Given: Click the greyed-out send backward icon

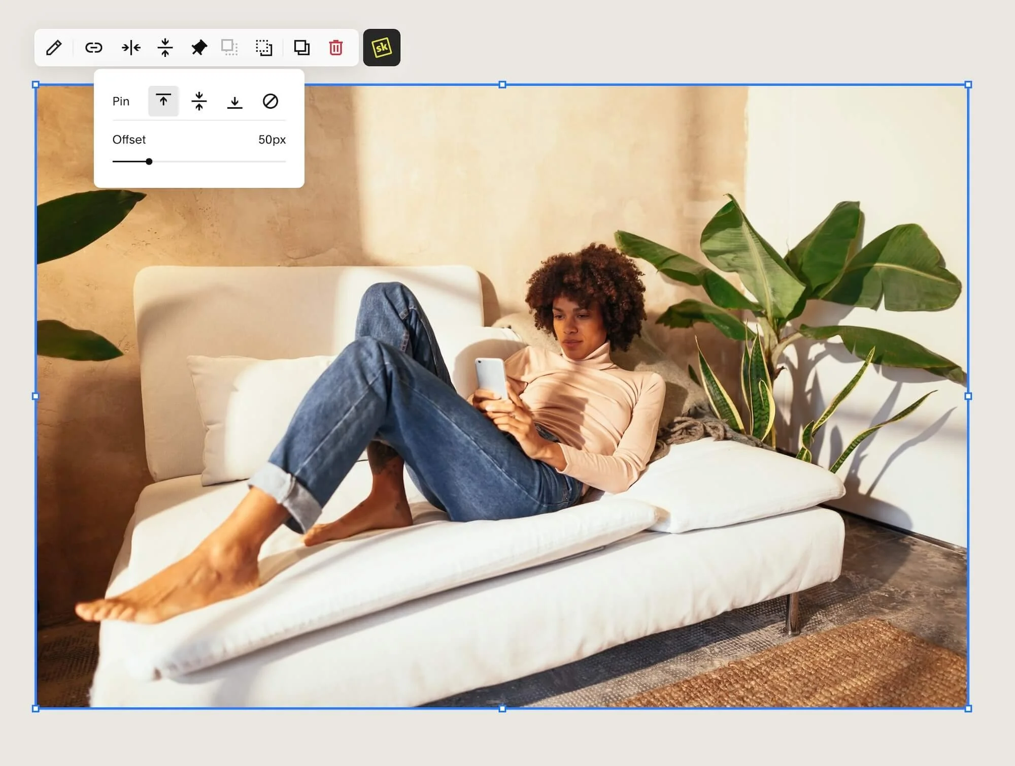Looking at the screenshot, I should [x=229, y=48].
